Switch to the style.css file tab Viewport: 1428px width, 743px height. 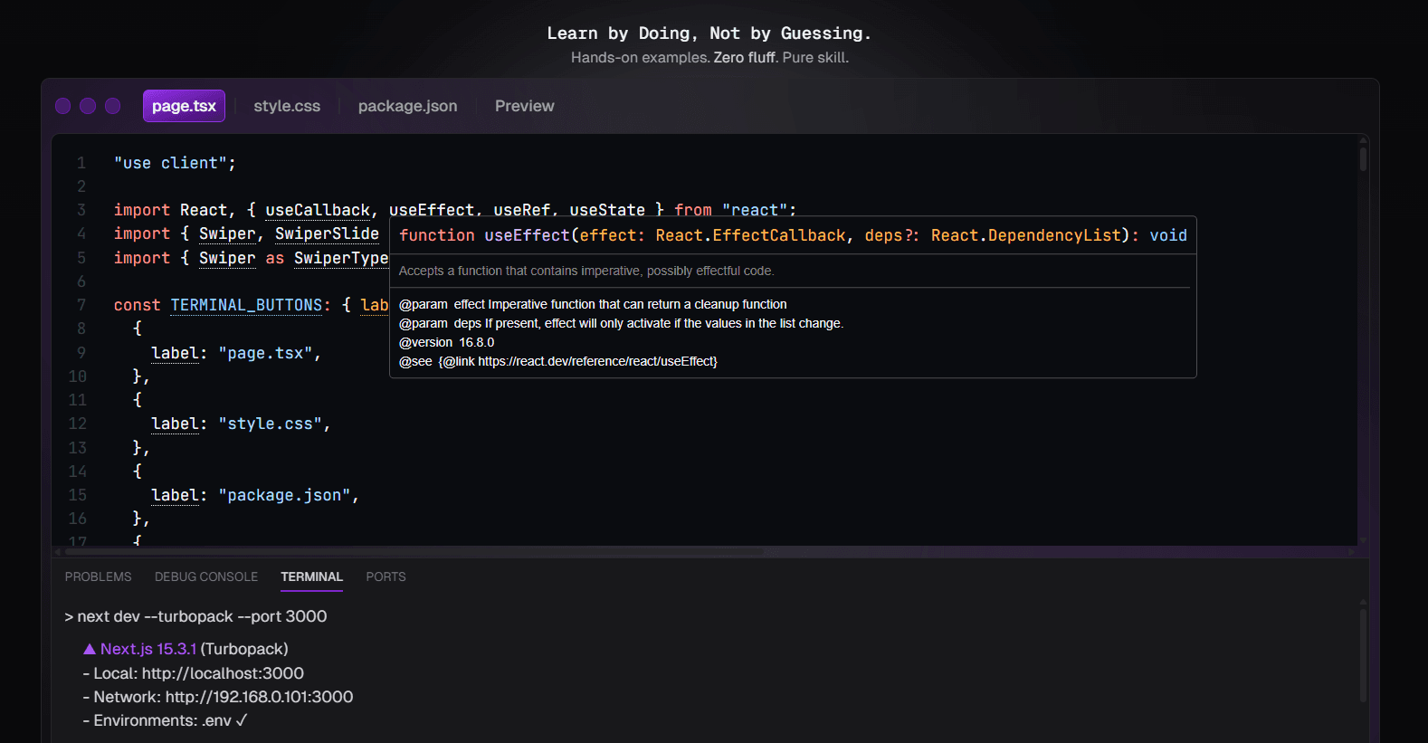tap(287, 106)
